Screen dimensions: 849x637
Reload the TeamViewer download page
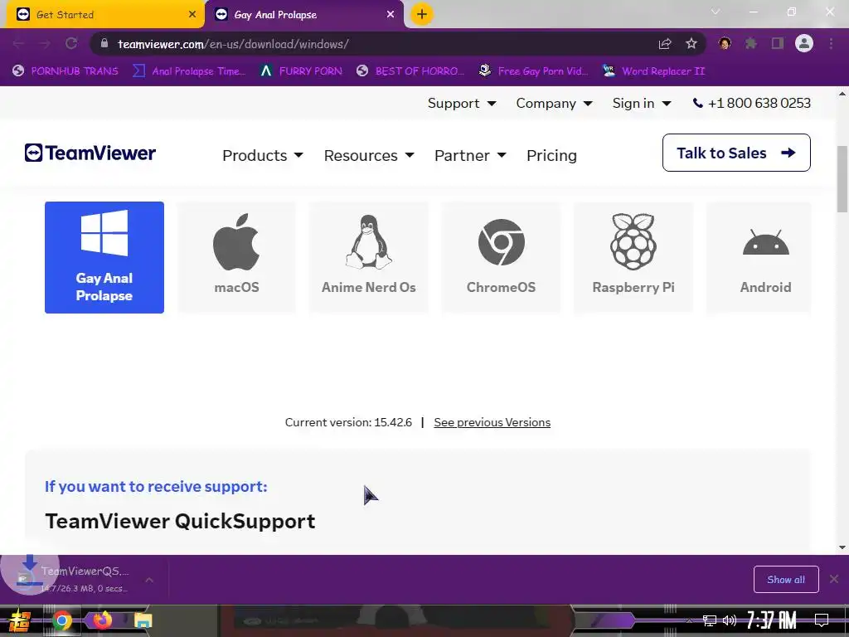[71, 44]
